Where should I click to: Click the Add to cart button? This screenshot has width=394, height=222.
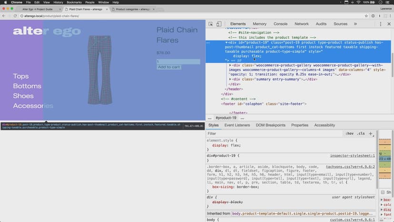coord(169,67)
